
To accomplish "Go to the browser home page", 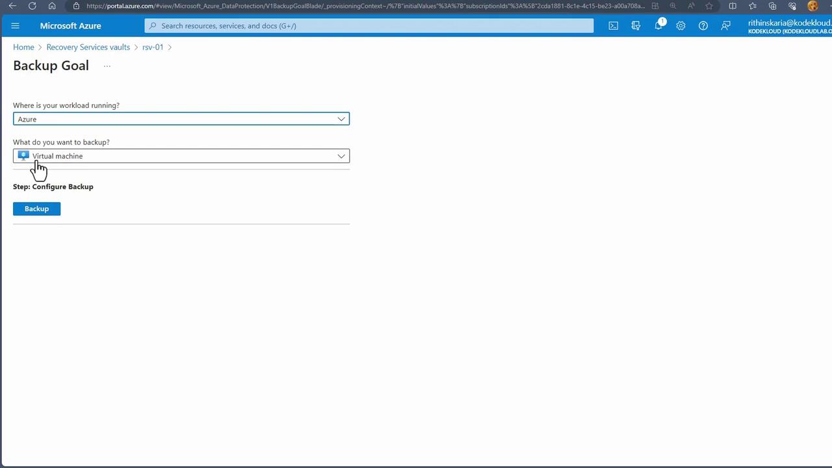I will click(52, 6).
